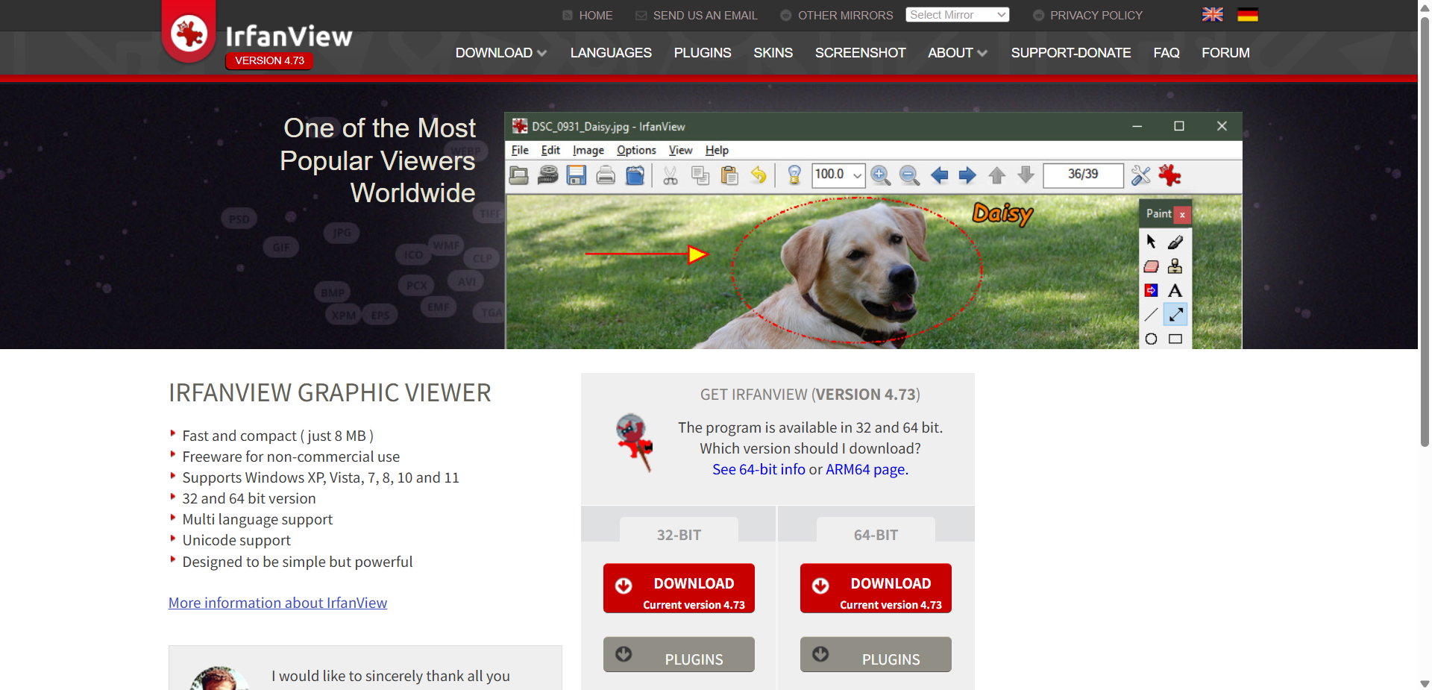The image size is (1432, 690).
Task: Open the SCREENSHOT page
Action: click(x=860, y=53)
